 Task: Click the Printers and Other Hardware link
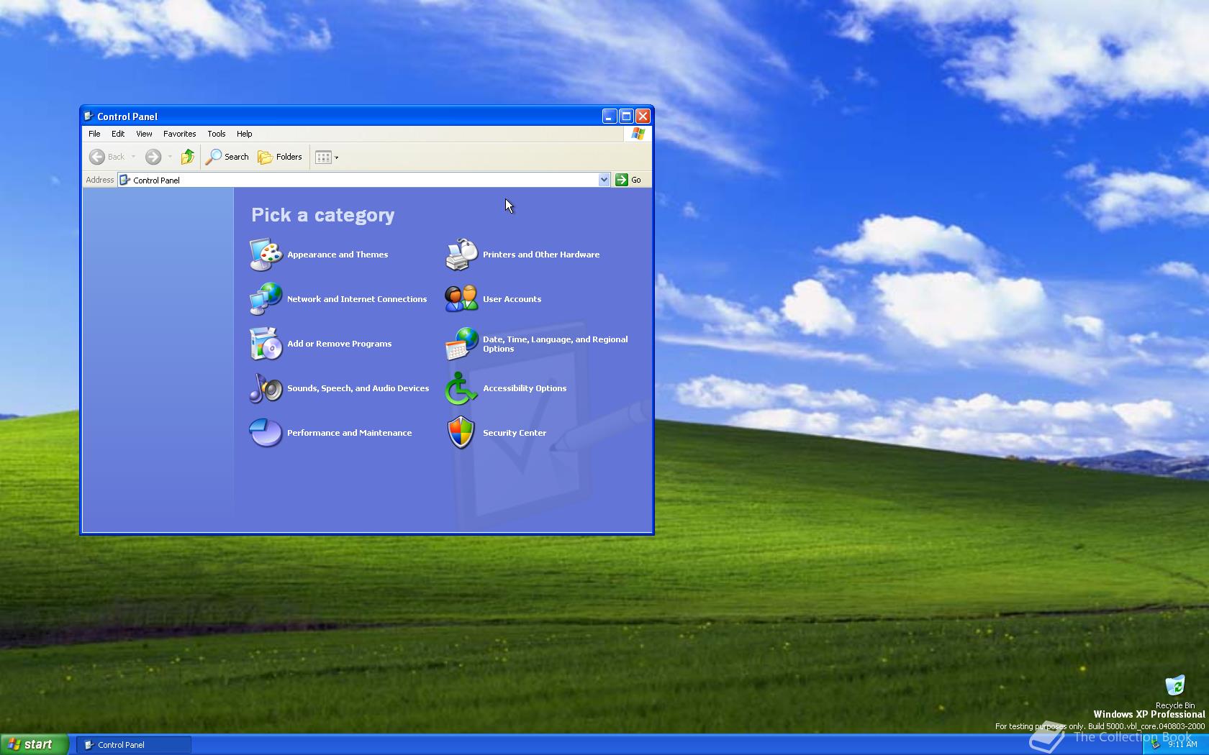pos(541,255)
